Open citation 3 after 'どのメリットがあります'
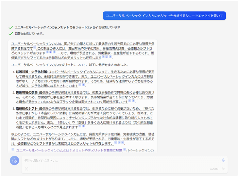Image resolution: width=238 pixels, height=176 pixels. point(54,52)
